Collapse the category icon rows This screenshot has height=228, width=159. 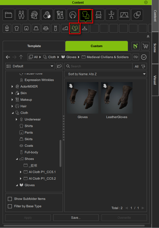click(148, 37)
